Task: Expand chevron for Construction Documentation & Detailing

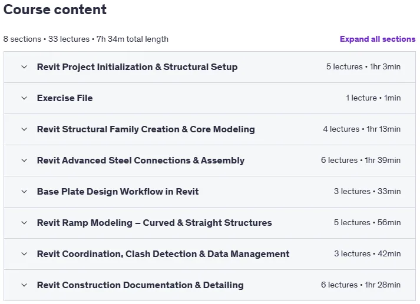Action: [x=24, y=285]
